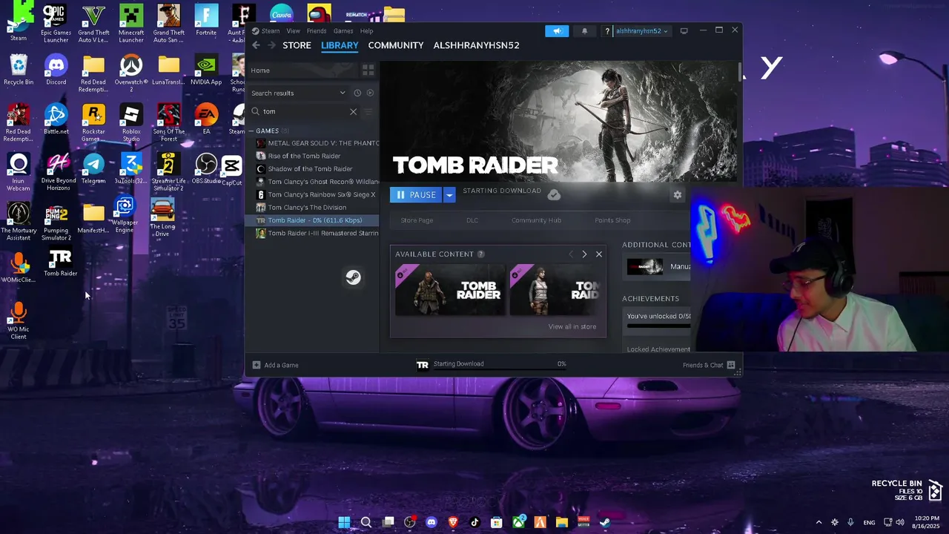Toggle ready-to-play filter icon in library
Screen dimensions: 949x534
coord(370,93)
